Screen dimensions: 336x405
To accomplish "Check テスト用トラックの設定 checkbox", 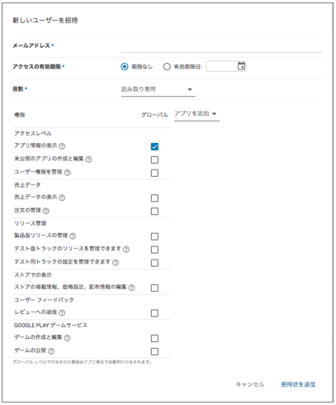I will click(x=154, y=263).
